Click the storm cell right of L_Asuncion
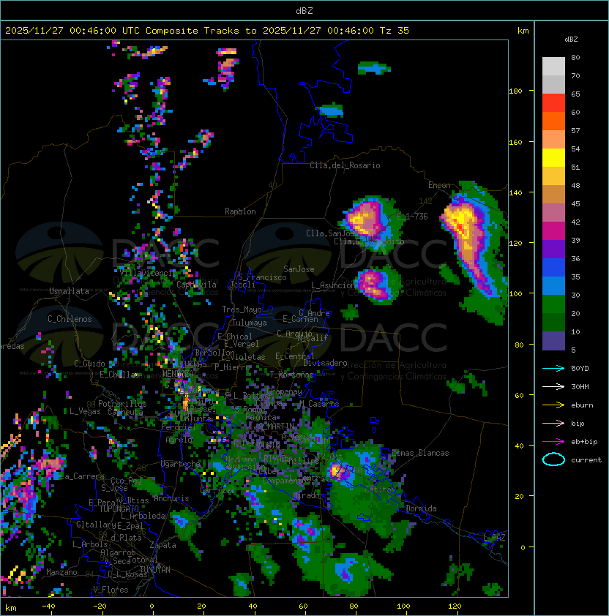This screenshot has width=609, height=616. tap(377, 285)
